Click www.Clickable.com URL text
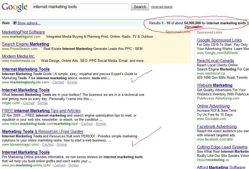The width and height of the screenshot is (249, 169). (211, 119)
